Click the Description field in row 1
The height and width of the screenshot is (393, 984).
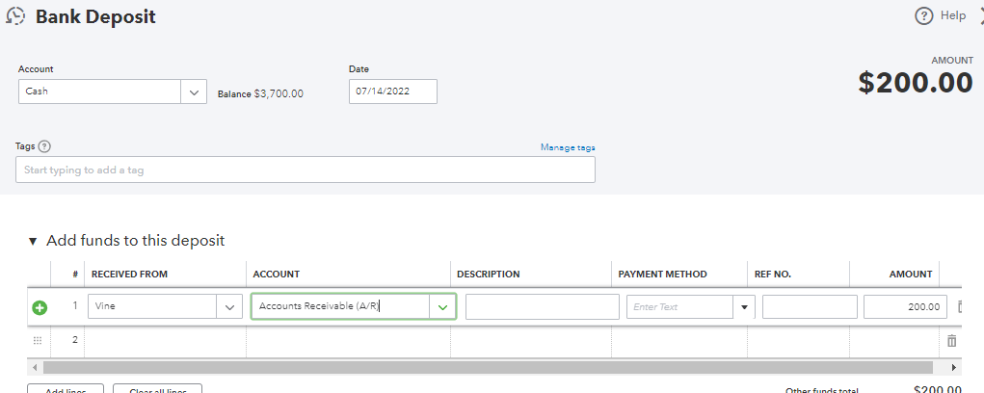542,307
